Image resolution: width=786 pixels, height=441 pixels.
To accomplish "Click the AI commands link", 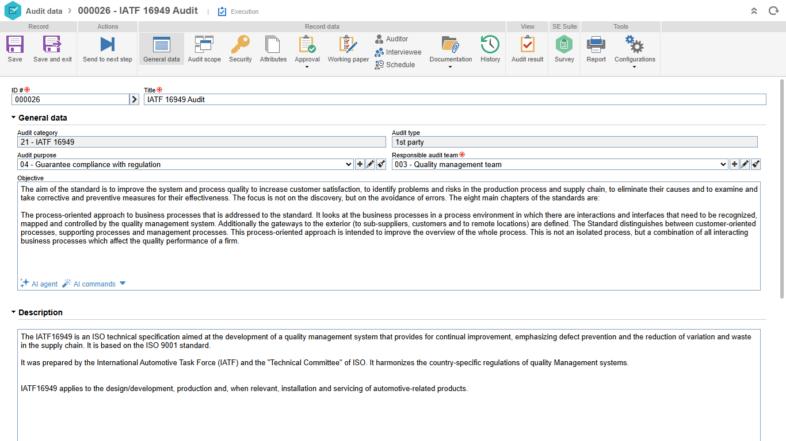I will (x=89, y=284).
